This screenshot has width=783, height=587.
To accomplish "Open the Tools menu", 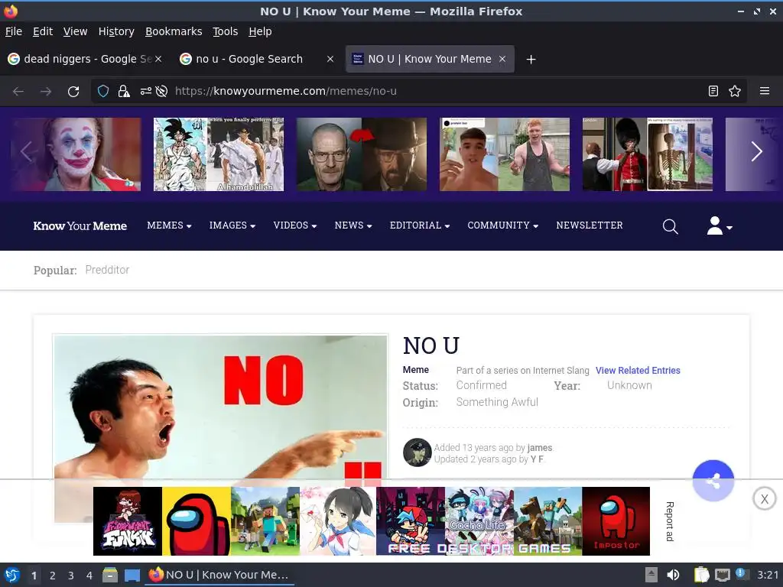I will click(x=226, y=31).
